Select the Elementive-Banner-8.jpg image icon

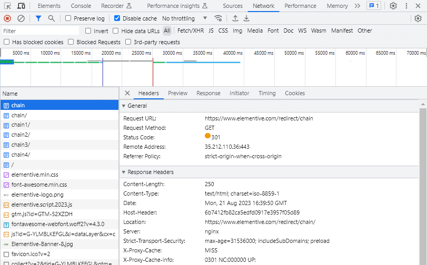point(6,244)
